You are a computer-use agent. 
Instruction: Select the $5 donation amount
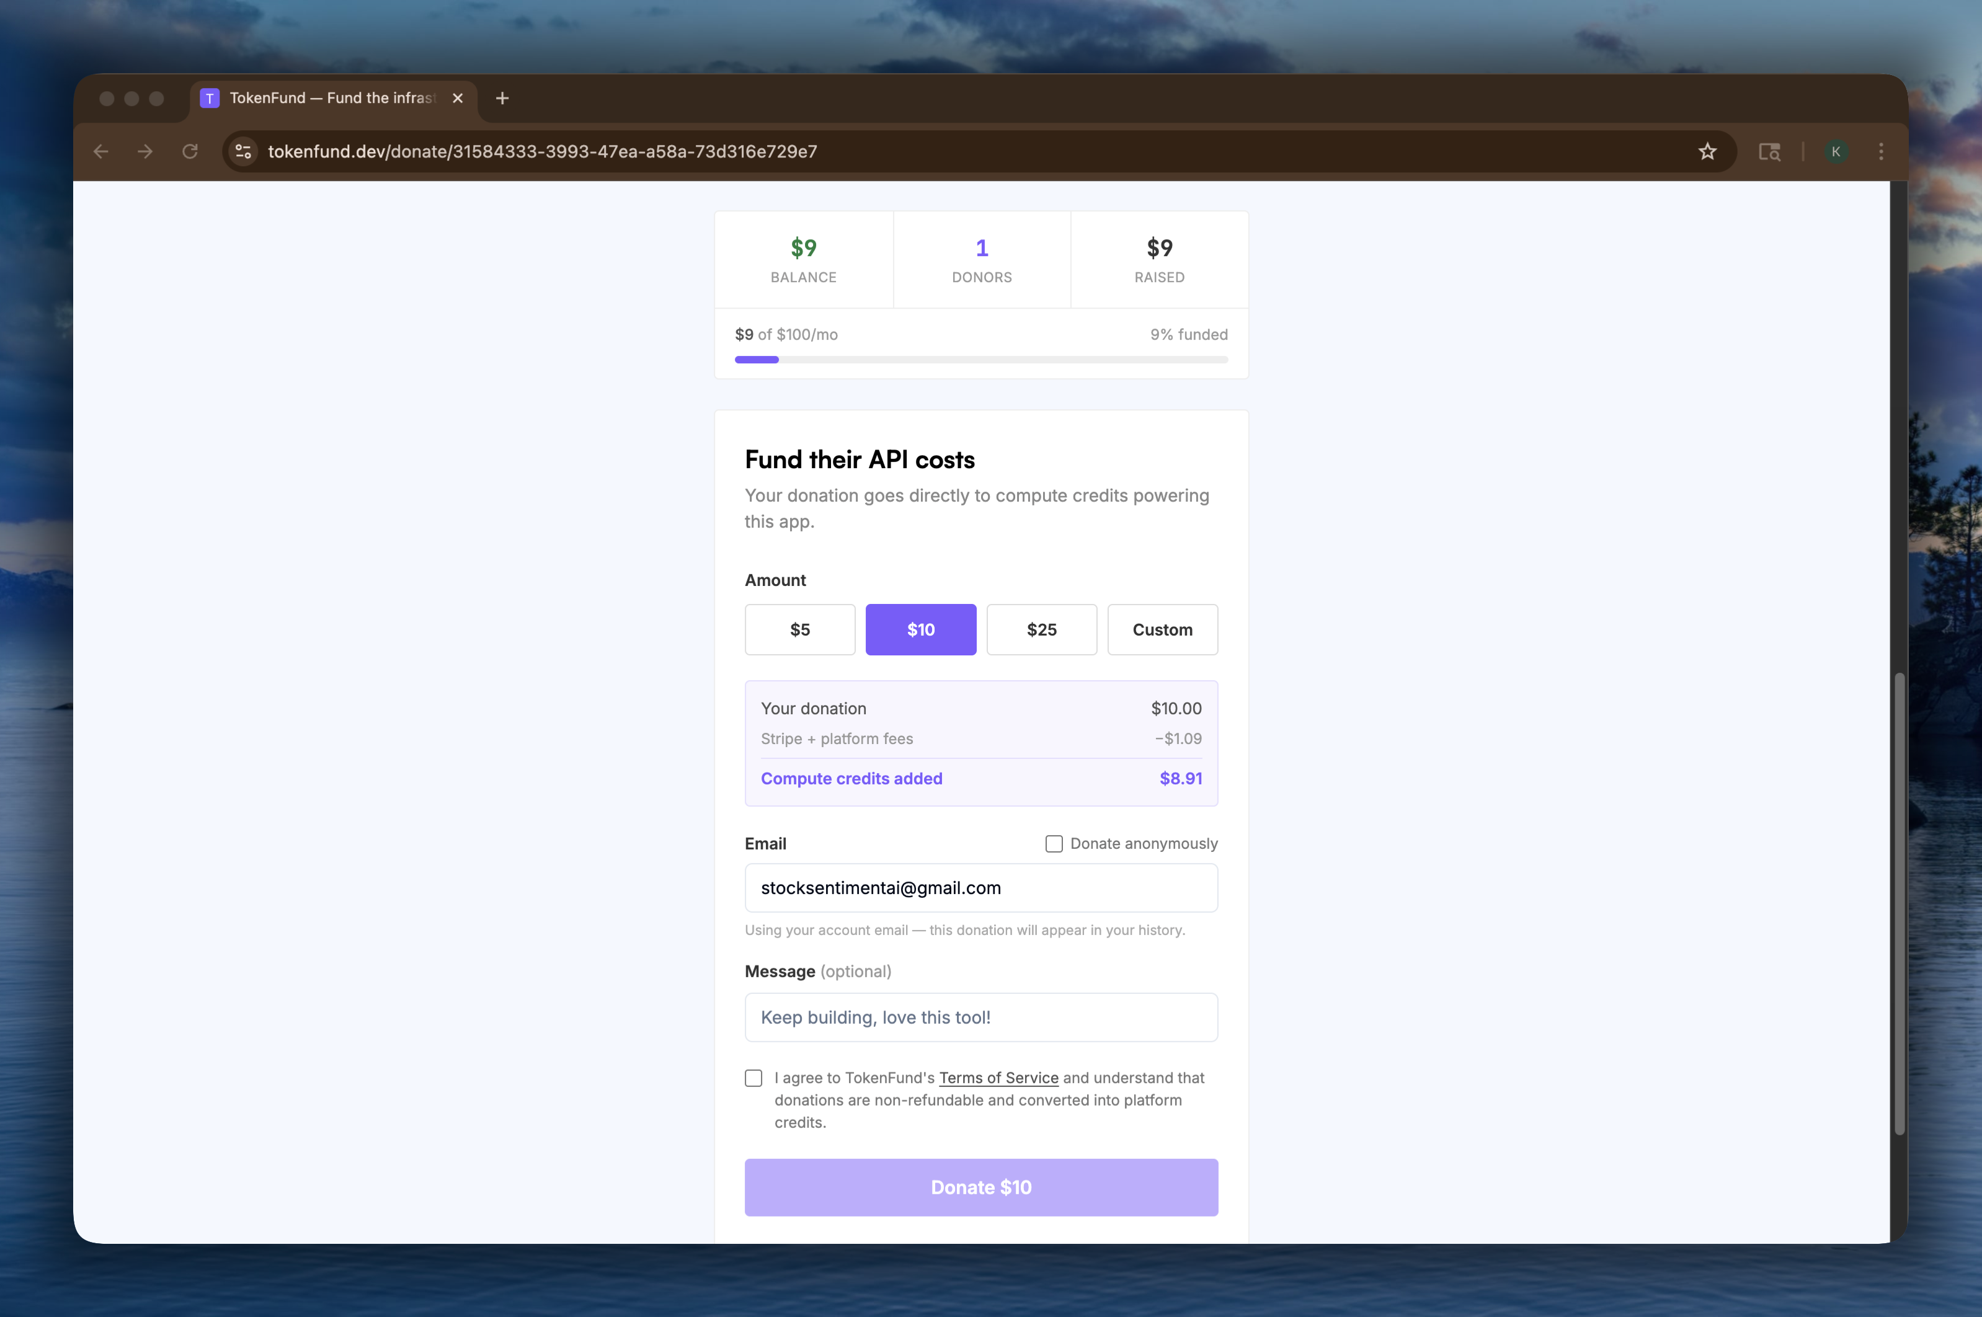pyautogui.click(x=799, y=629)
